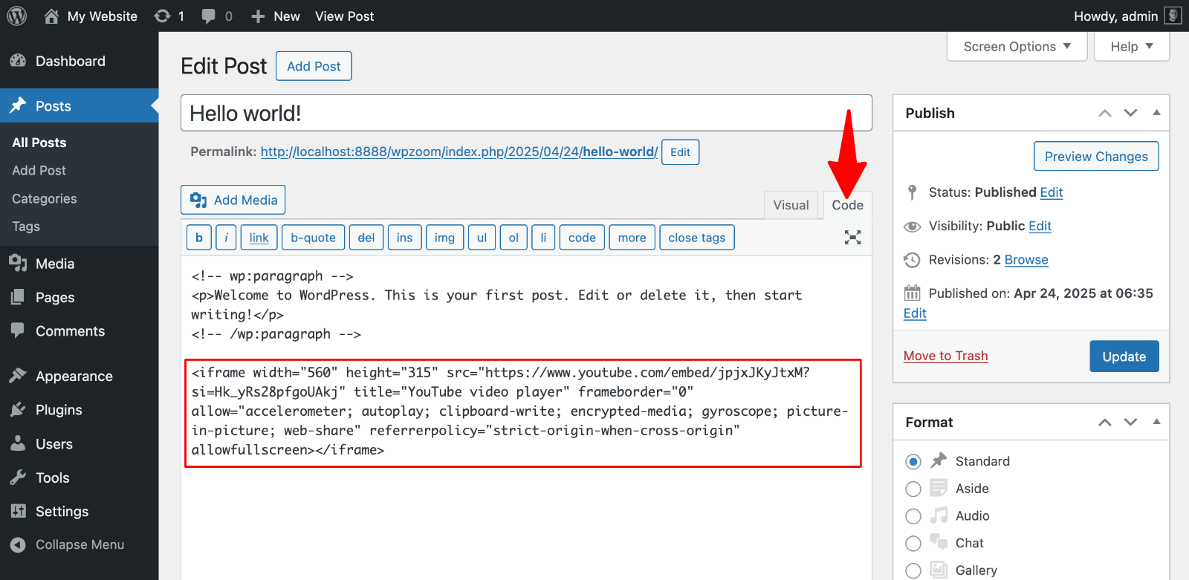This screenshot has width=1189, height=580.
Task: Click the Published on calendar icon
Action: pyautogui.click(x=912, y=293)
